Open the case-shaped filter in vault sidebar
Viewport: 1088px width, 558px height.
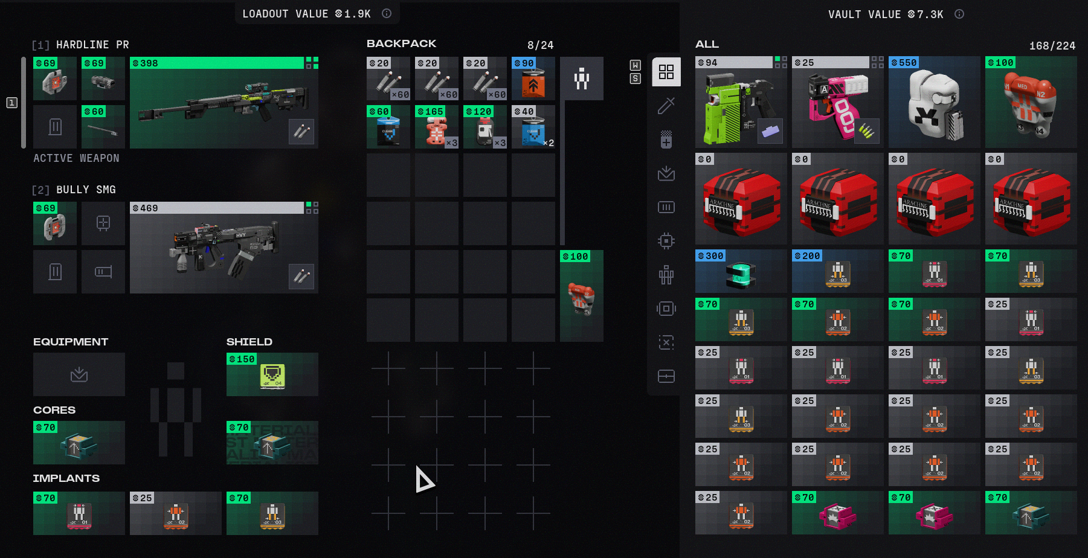pyautogui.click(x=666, y=376)
